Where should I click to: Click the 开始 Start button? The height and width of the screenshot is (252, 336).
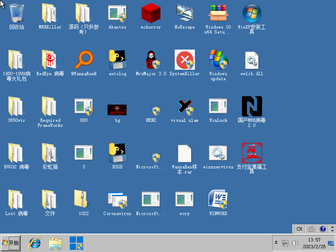pyautogui.click(x=10, y=243)
